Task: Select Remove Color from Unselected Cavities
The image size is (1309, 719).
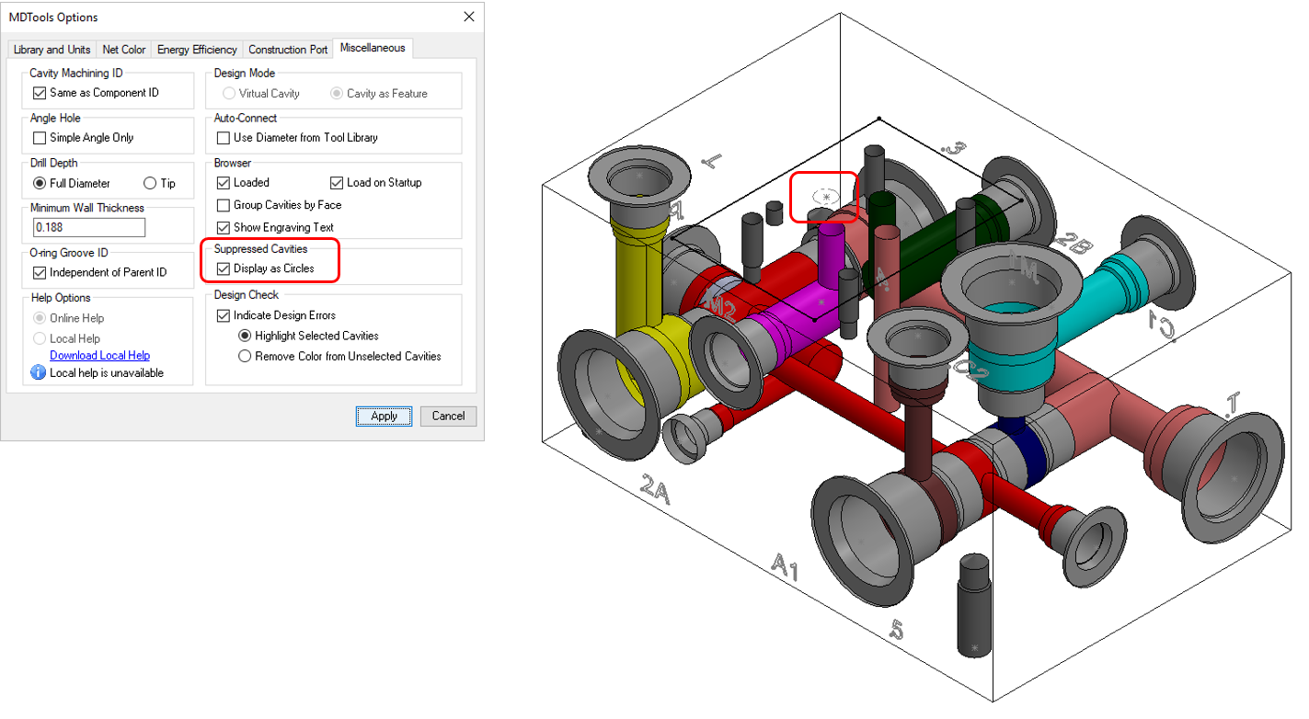Action: [245, 356]
